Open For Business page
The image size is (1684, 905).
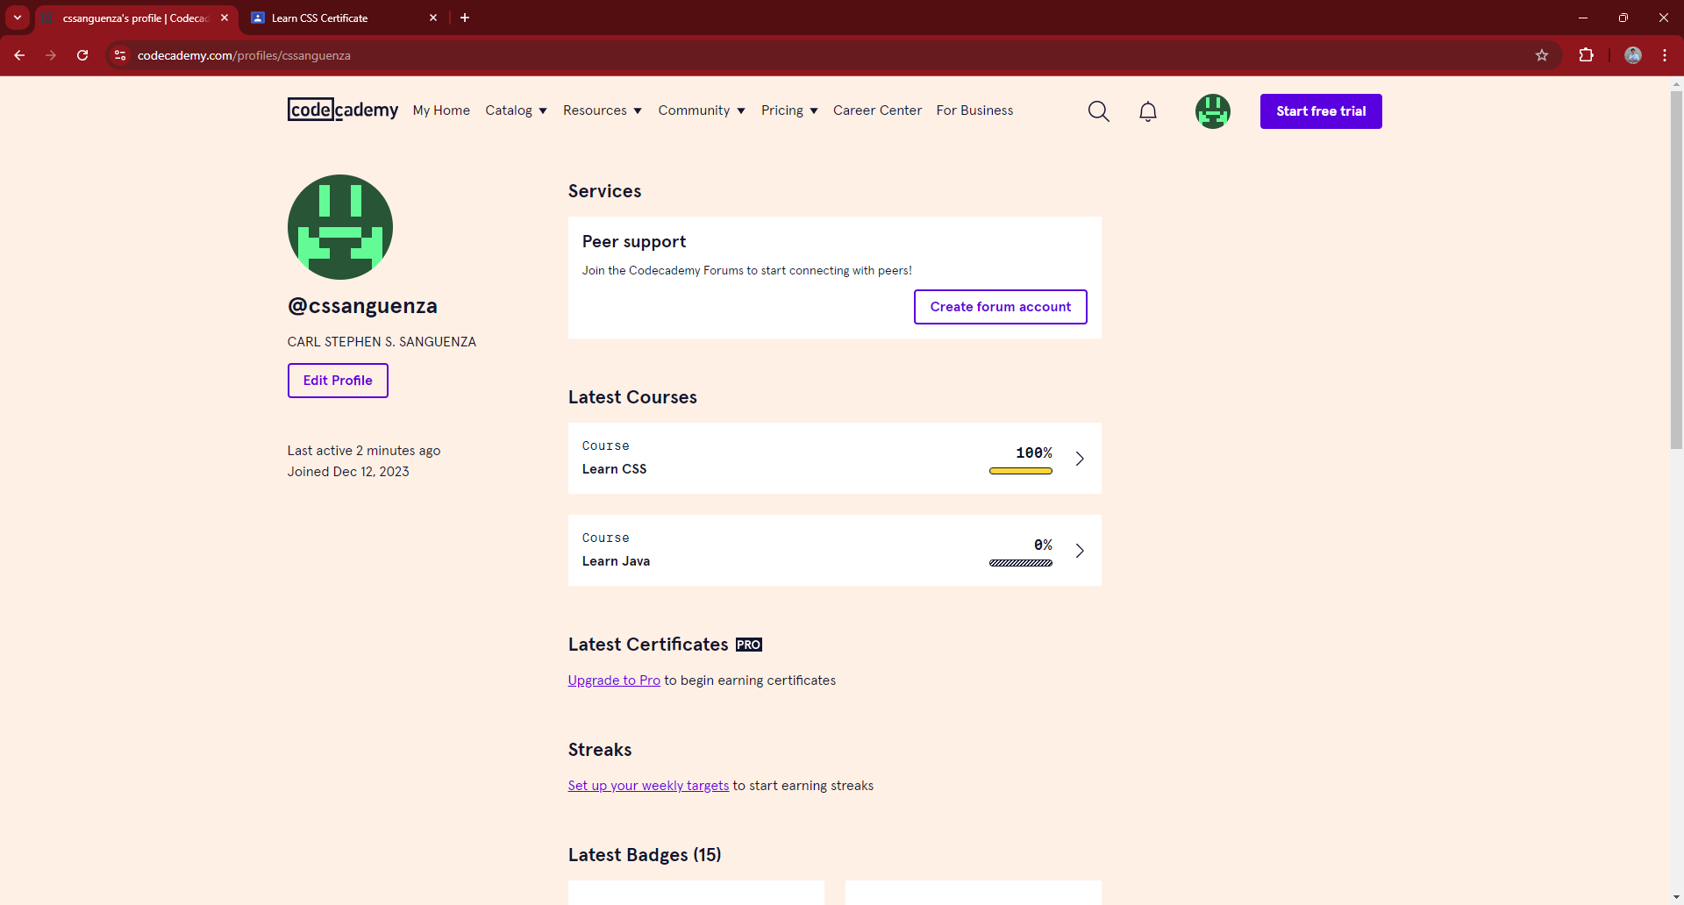tap(974, 110)
